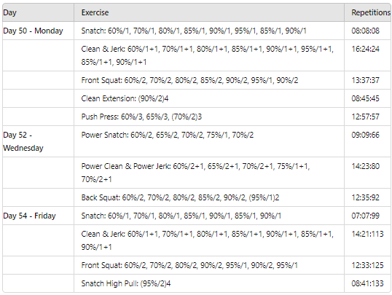Click the repetitions value 16:24:24
The height and width of the screenshot is (295, 392).
pos(365,49)
